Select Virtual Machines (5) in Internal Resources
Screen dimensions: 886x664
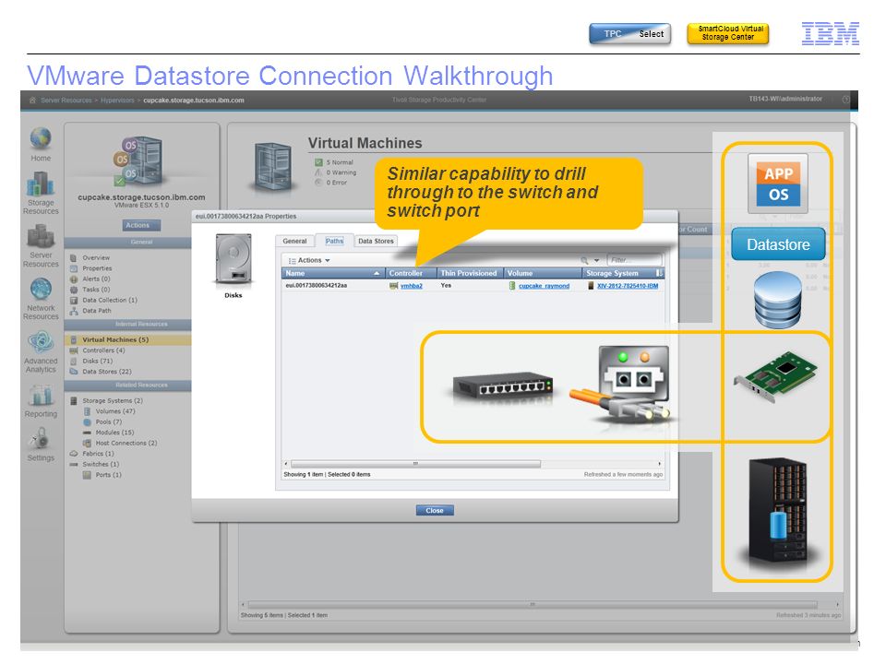pos(115,340)
